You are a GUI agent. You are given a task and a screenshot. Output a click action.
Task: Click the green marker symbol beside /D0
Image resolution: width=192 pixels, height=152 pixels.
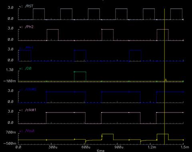(x=21, y=69)
